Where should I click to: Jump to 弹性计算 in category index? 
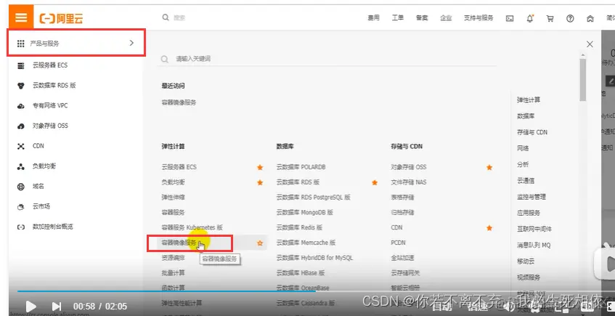point(529,100)
